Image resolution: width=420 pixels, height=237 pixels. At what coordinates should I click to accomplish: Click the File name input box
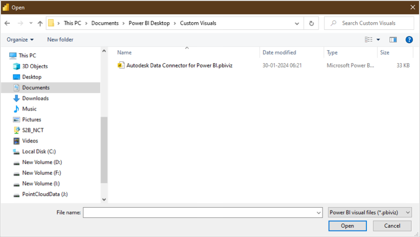pos(203,213)
